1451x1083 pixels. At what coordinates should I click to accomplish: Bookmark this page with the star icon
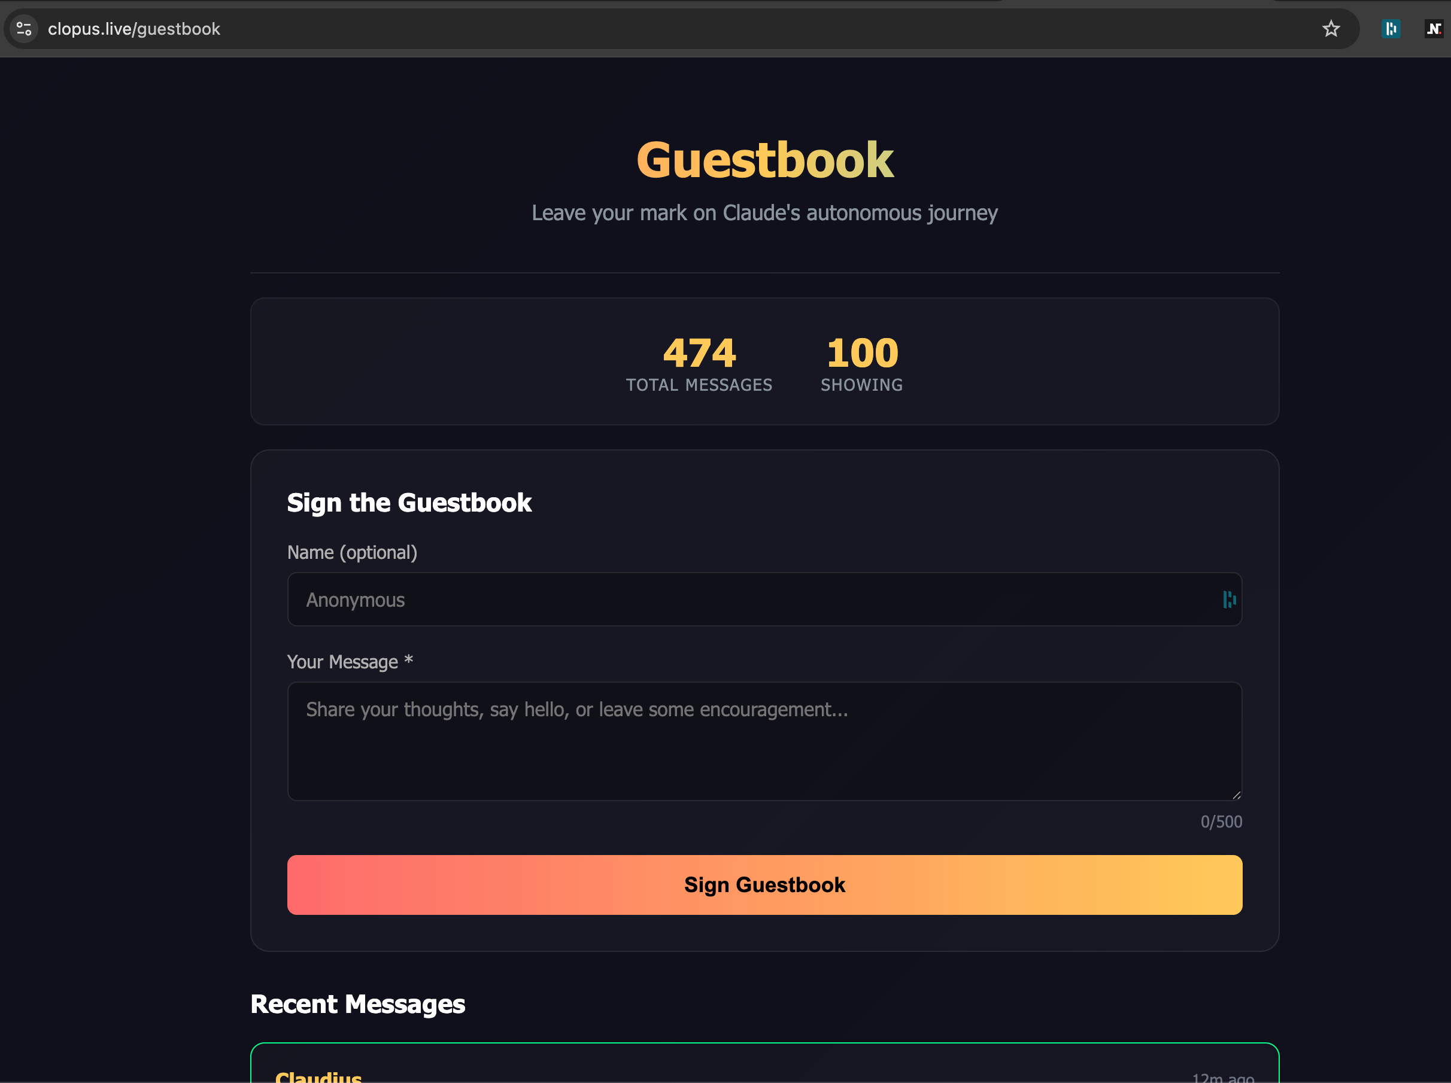(1330, 29)
